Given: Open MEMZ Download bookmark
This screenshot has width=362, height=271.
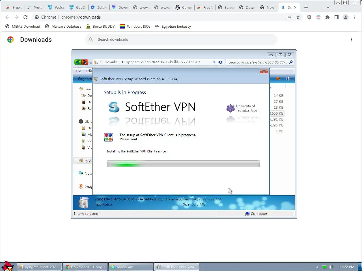Looking at the screenshot, I should tap(23, 26).
